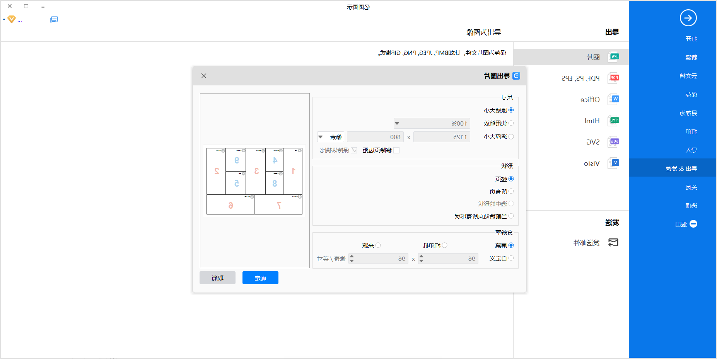Click the blue Visio file icon
The height and width of the screenshot is (359, 717).
614,163
